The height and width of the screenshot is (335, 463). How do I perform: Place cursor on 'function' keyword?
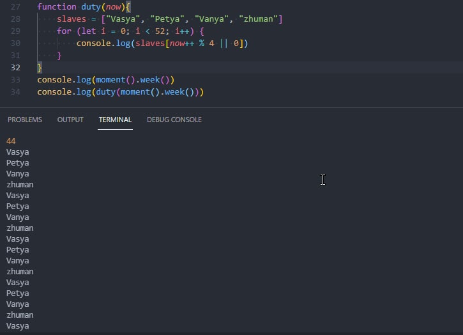(57, 7)
